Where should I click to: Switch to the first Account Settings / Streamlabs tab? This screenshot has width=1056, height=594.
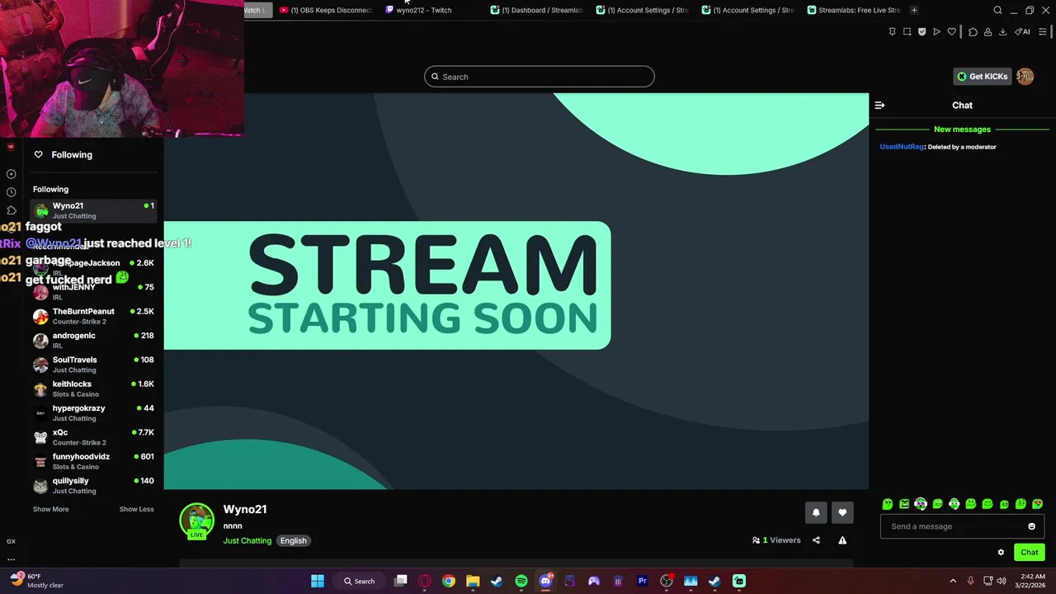642,10
